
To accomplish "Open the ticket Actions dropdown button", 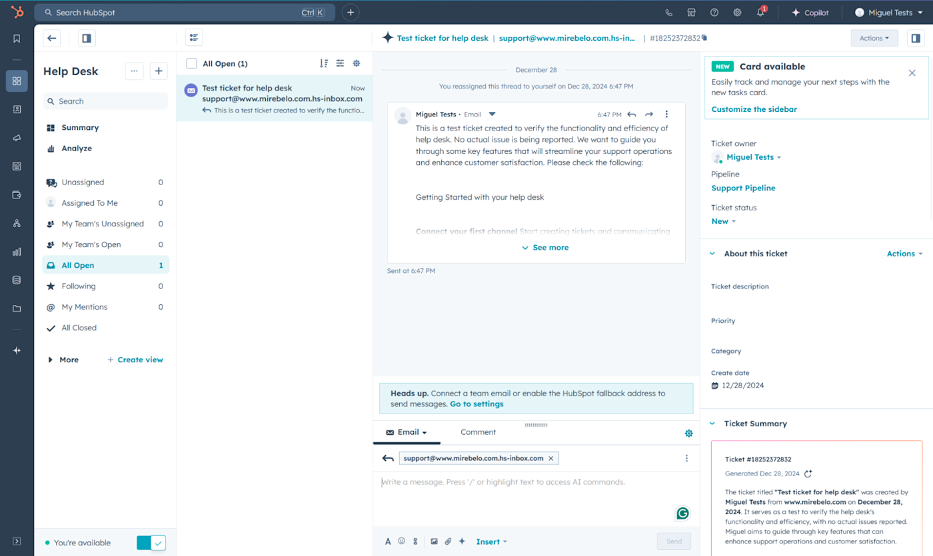I will pos(874,38).
